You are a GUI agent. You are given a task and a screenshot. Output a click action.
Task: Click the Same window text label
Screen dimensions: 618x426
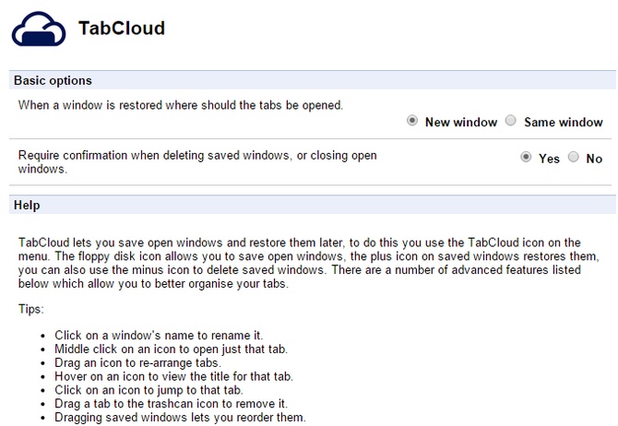click(564, 122)
